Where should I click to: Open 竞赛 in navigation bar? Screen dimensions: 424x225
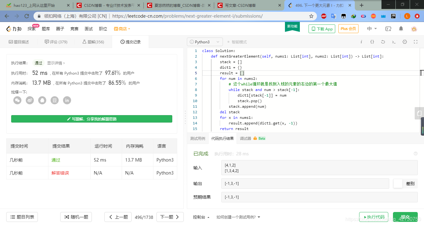[74, 29]
